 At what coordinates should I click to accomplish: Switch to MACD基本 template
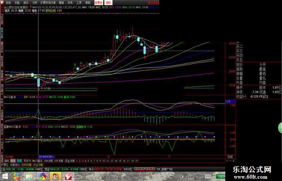pos(37,161)
